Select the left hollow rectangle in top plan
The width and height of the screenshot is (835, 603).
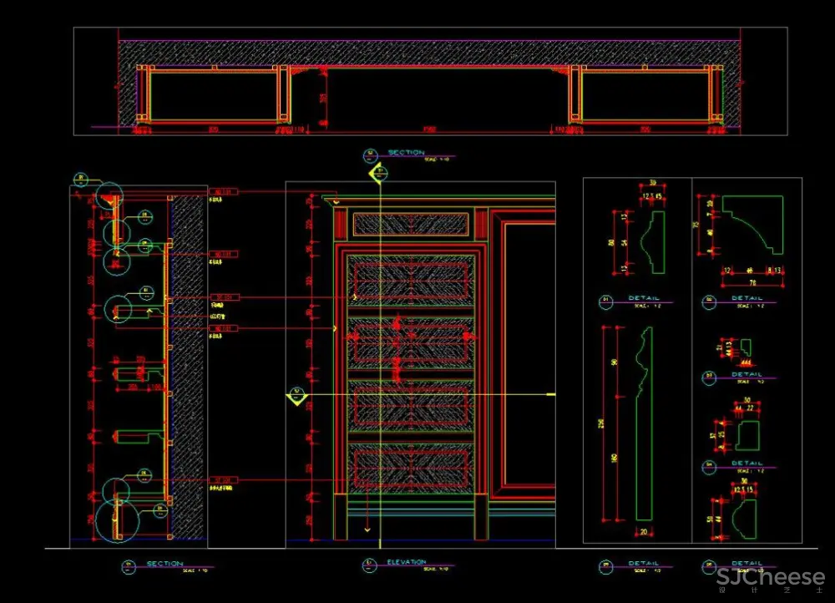tap(214, 96)
